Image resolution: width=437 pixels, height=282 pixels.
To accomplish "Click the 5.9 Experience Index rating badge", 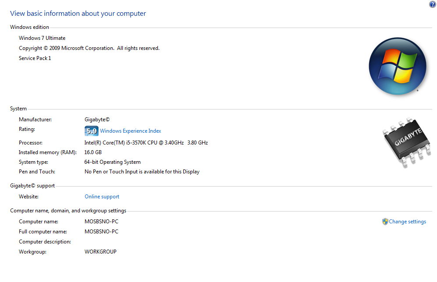I will click(92, 131).
